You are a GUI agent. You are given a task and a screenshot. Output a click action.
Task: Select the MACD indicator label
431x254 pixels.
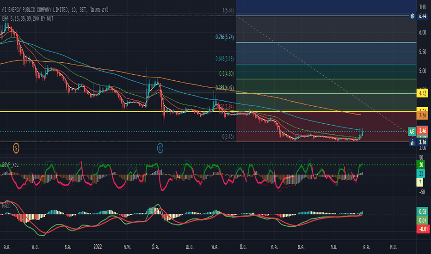click(x=6, y=206)
